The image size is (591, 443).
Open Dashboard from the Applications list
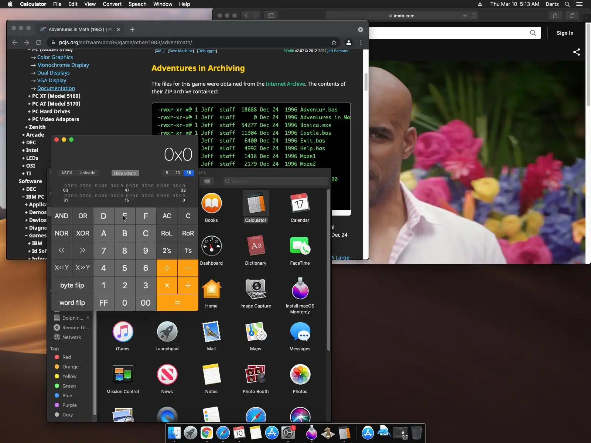(211, 246)
